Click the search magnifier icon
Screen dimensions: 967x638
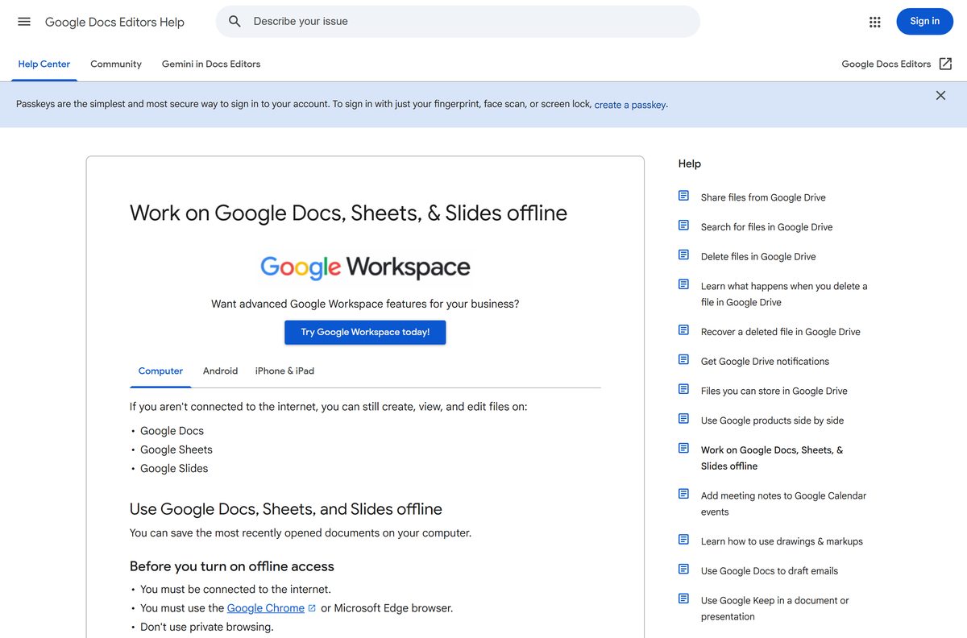click(x=234, y=22)
